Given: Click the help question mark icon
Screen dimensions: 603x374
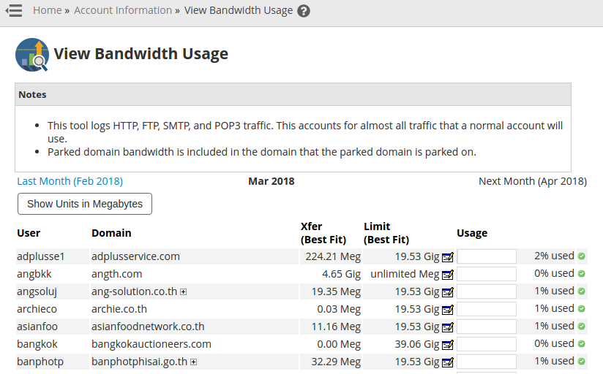Looking at the screenshot, I should (x=304, y=11).
